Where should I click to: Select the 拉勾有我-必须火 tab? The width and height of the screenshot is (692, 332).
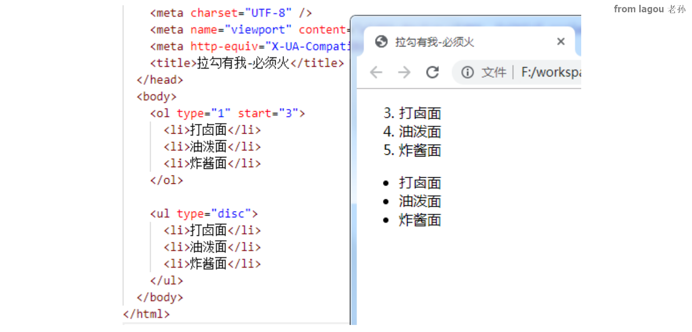(469, 42)
